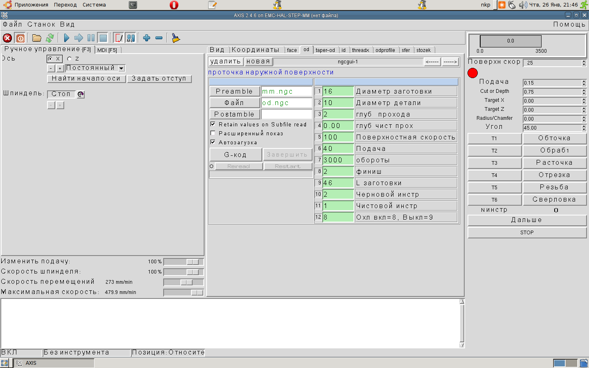
Task: Click the orange update notifier tray icon
Action: point(501,5)
